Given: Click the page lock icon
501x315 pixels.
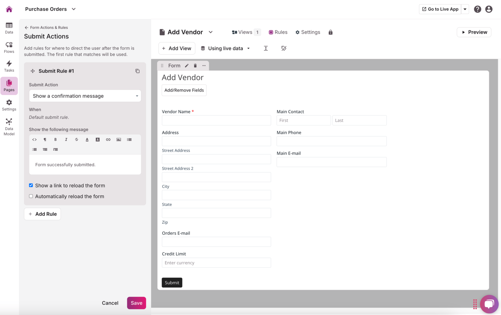Looking at the screenshot, I should click(x=330, y=32).
